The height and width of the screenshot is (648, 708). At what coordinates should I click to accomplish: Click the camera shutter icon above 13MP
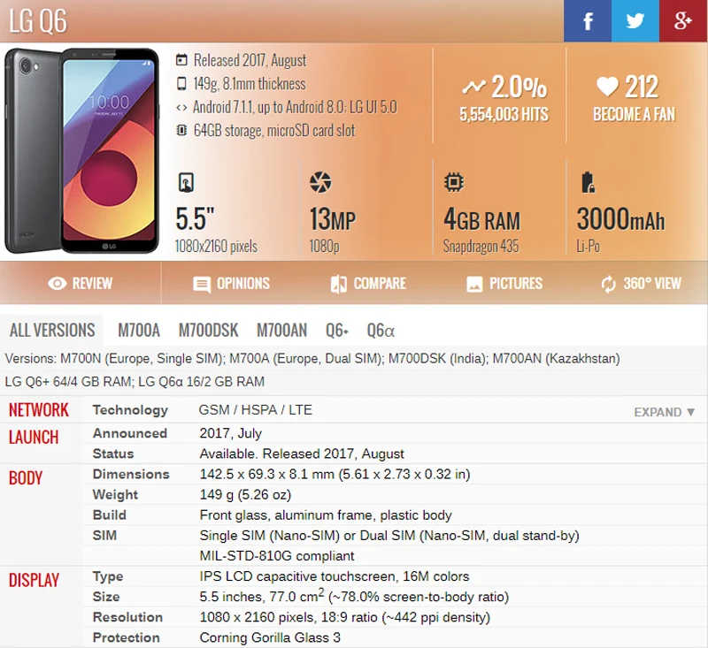(320, 182)
